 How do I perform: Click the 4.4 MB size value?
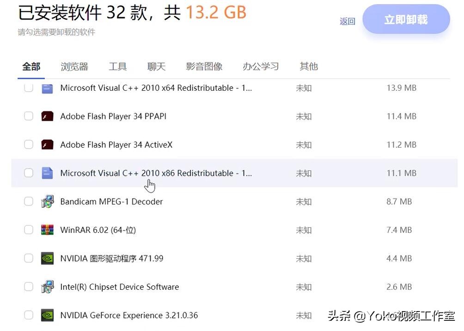pos(399,258)
